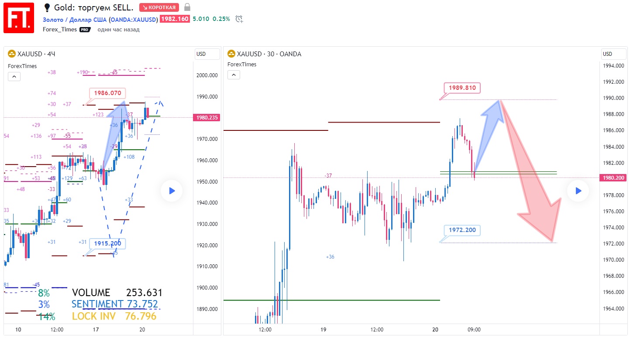The width and height of the screenshot is (630, 338).
Task: Click the red КОРОТКАЯ short tag
Action: [x=159, y=7]
